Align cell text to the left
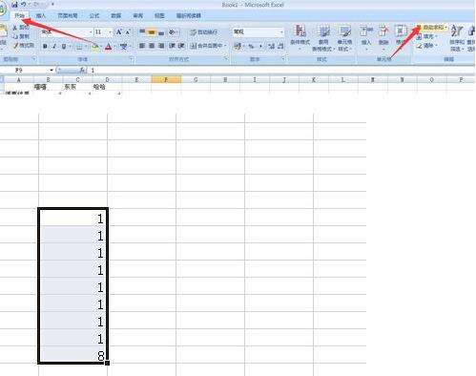 tap(142, 46)
